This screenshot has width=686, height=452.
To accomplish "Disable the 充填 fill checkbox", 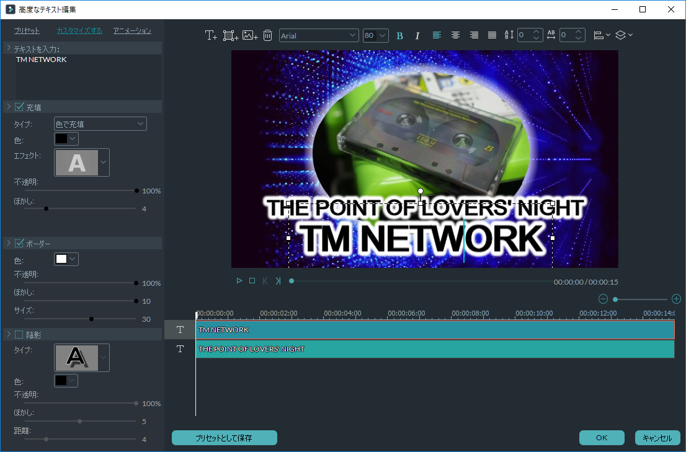I will point(19,107).
